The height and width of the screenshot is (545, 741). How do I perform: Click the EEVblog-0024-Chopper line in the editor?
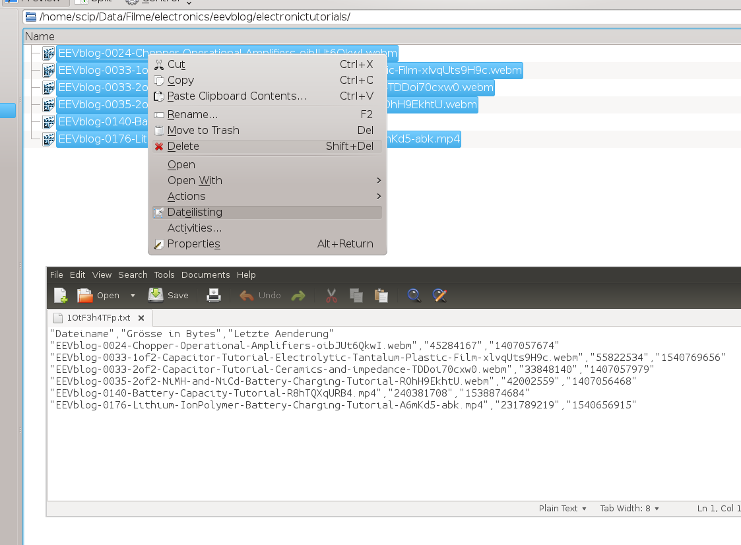tap(304, 346)
